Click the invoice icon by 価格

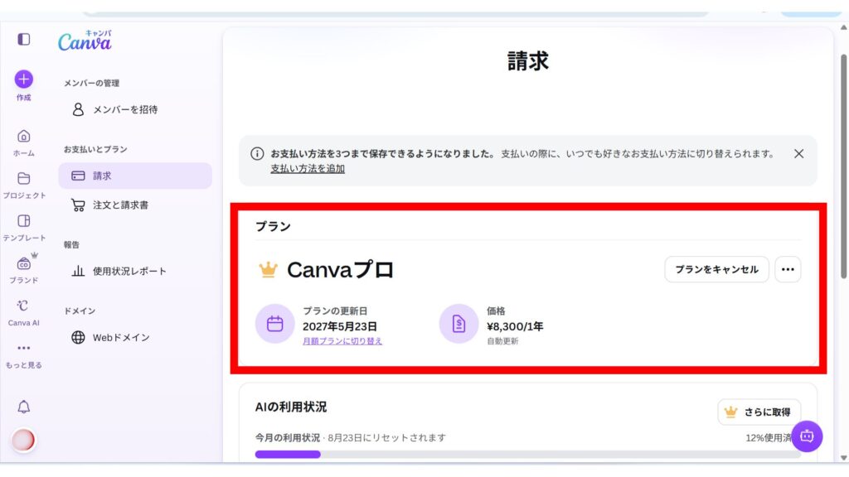pyautogui.click(x=458, y=324)
